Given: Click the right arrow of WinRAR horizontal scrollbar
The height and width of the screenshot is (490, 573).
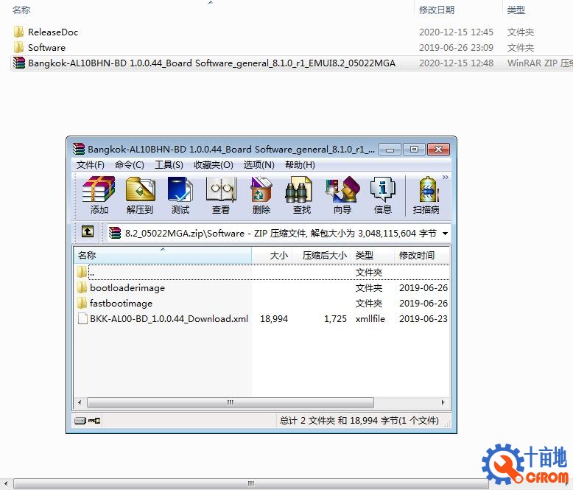Looking at the screenshot, I should pyautogui.click(x=443, y=402).
